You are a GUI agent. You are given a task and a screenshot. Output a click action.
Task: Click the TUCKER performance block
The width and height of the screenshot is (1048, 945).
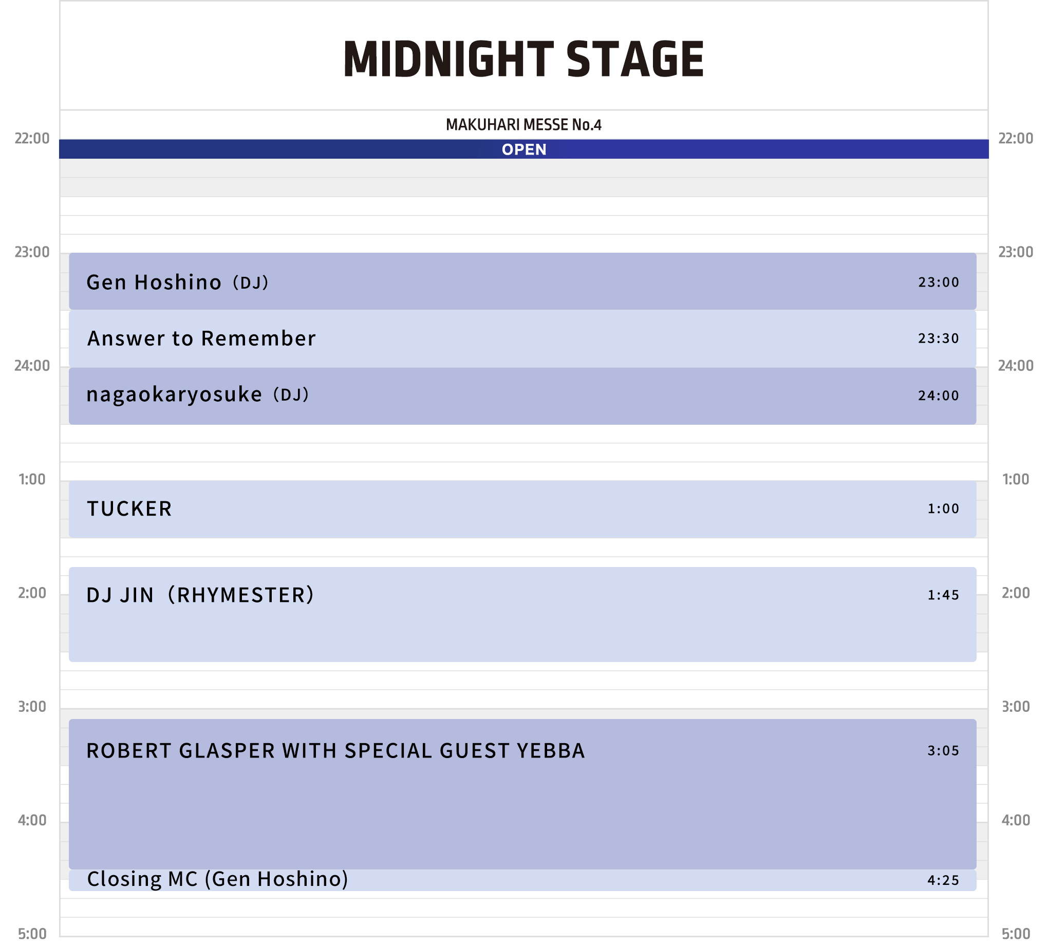coord(522,509)
